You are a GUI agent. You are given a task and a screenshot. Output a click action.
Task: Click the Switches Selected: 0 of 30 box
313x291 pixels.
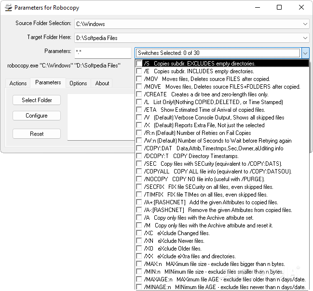tap(218, 53)
